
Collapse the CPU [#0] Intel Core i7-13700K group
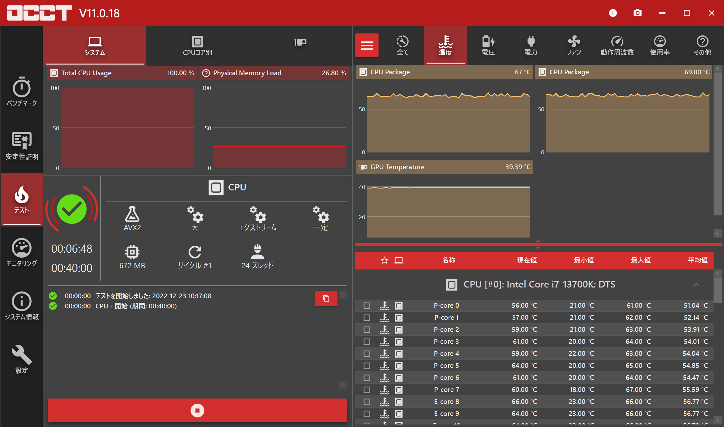pos(696,285)
